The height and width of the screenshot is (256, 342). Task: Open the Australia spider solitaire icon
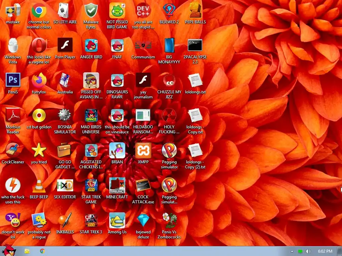(65, 81)
